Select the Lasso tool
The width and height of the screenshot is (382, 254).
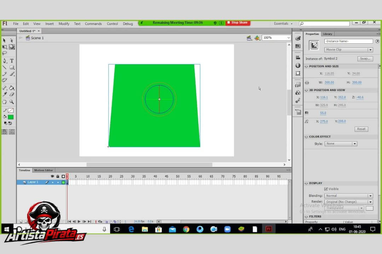[x=4, y=53]
